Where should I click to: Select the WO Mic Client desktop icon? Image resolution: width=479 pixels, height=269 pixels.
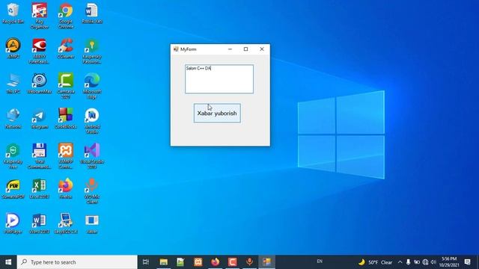tap(92, 191)
